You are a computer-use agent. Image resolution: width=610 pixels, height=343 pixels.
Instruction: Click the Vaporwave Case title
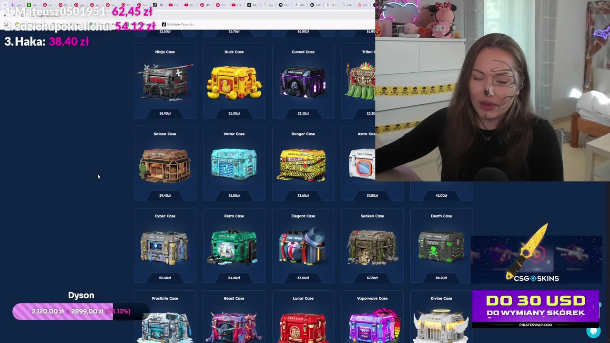coord(372,298)
